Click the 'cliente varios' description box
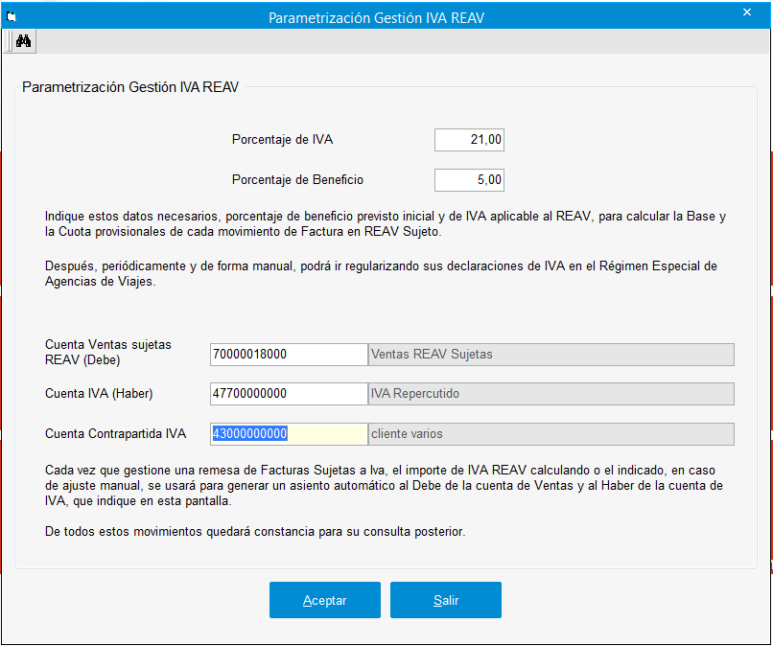The height and width of the screenshot is (646, 773). click(550, 434)
